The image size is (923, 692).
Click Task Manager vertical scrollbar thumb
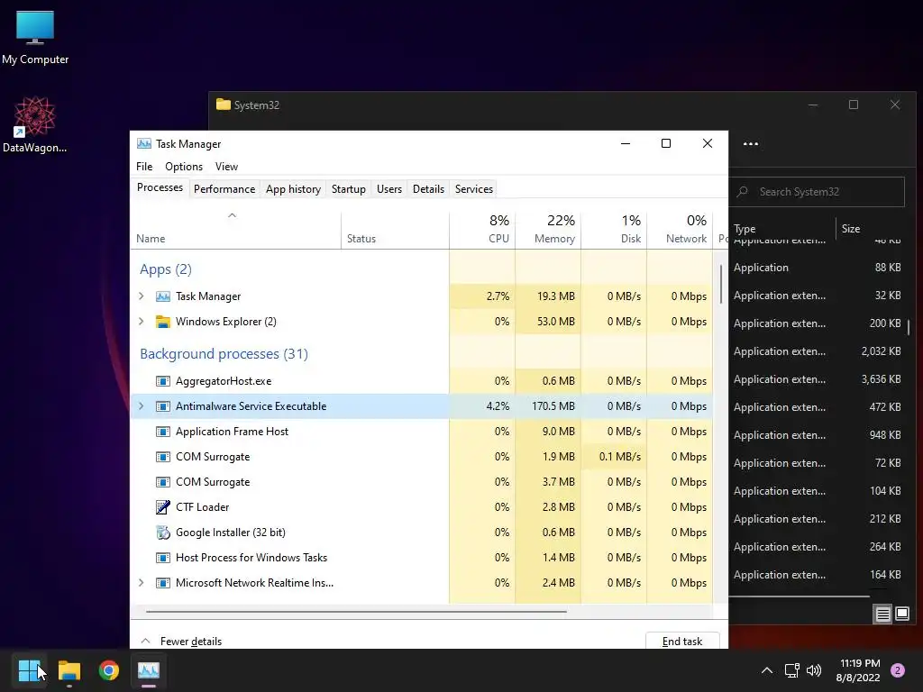720,284
